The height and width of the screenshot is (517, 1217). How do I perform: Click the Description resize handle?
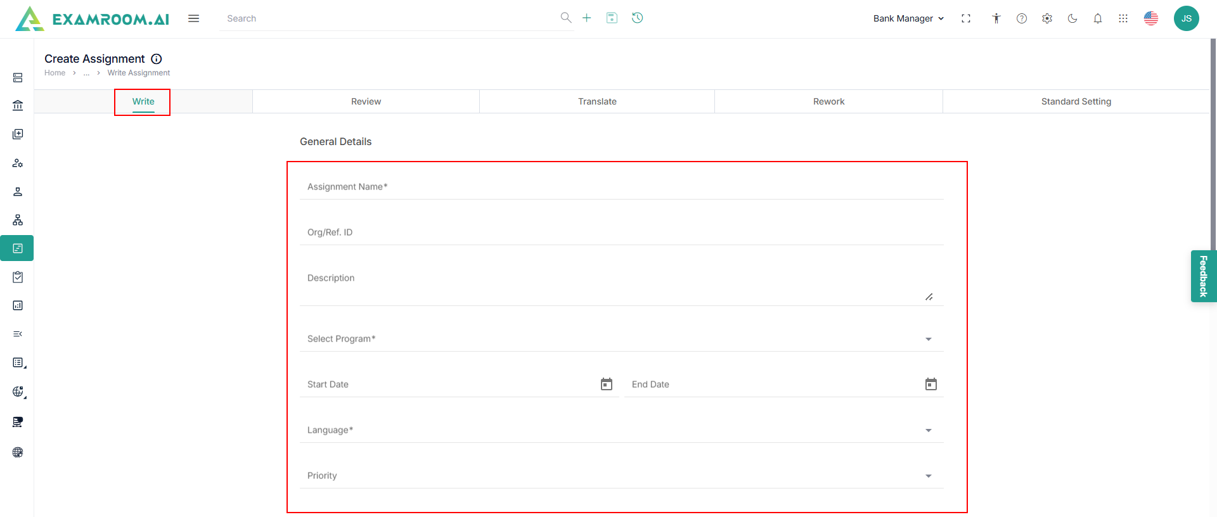click(929, 297)
